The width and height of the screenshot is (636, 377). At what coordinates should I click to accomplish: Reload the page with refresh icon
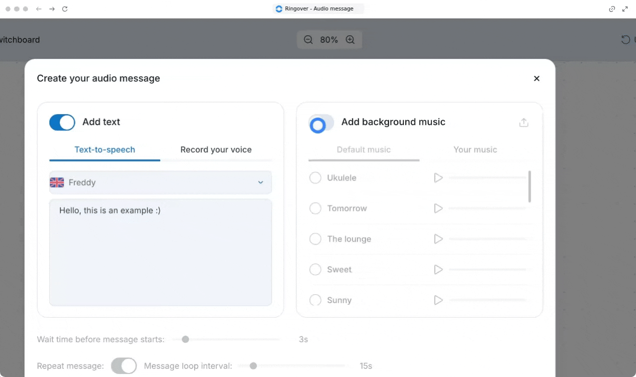[65, 9]
